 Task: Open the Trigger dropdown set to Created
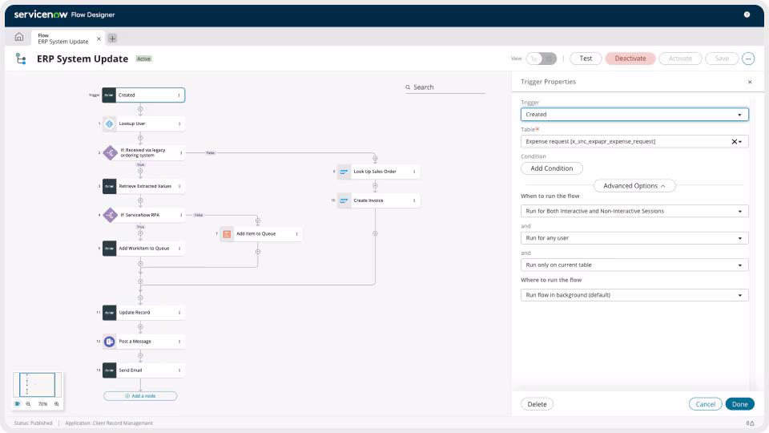click(x=634, y=115)
